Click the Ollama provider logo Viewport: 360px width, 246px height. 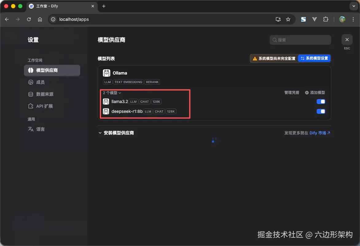[107, 73]
